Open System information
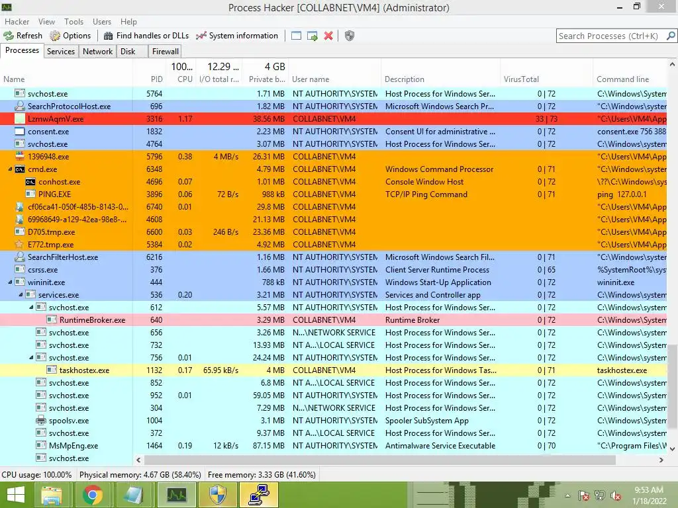The width and height of the screenshot is (678, 508). [237, 36]
